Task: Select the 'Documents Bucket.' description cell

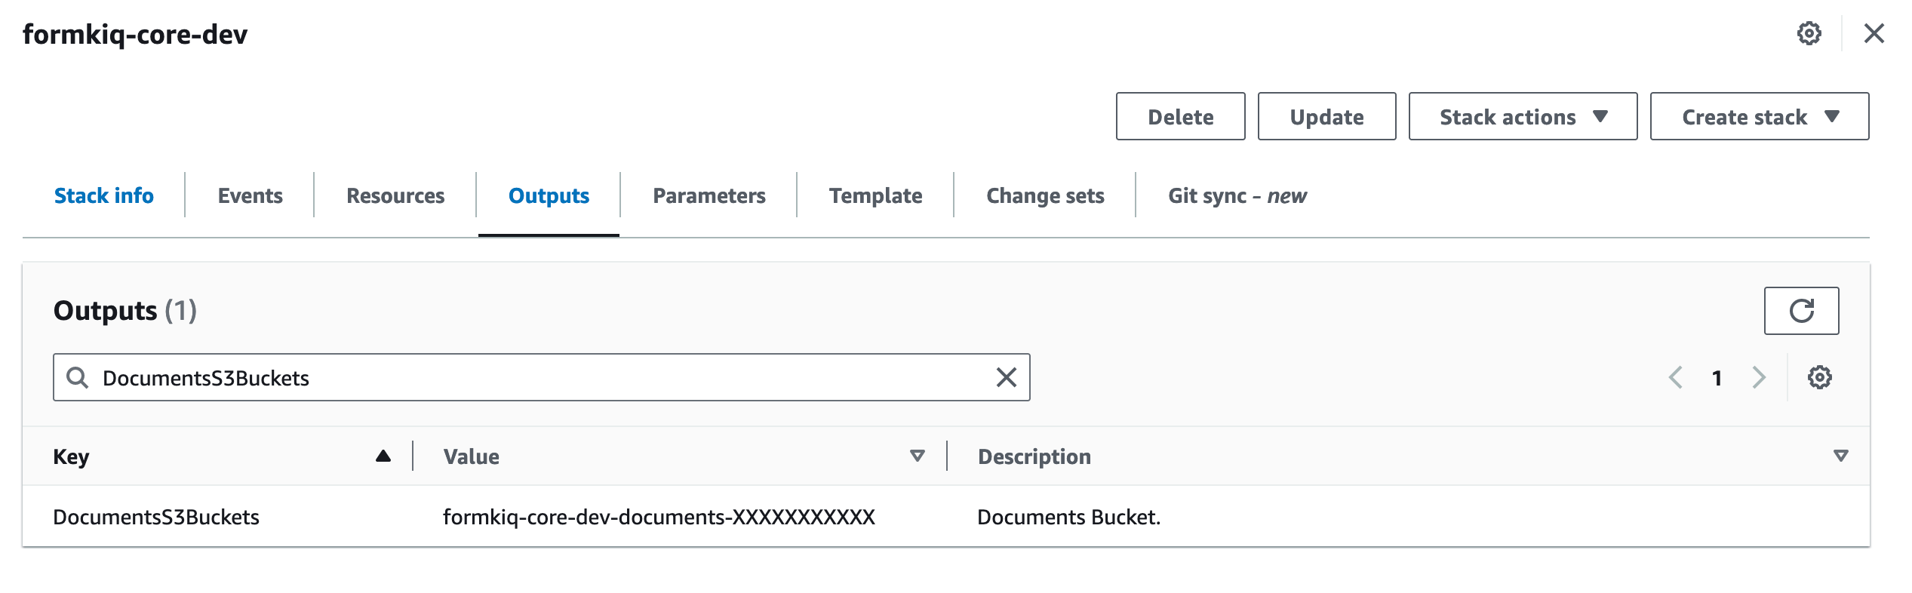Action: pyautogui.click(x=1069, y=517)
